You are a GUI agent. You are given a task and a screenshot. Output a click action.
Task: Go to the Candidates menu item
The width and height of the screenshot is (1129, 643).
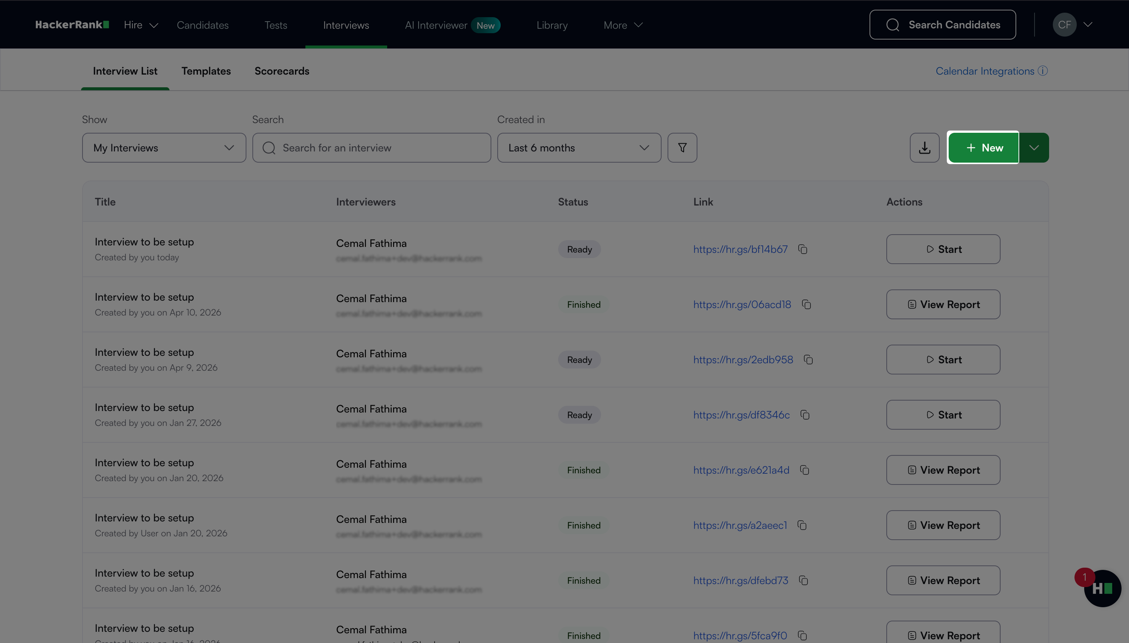202,25
